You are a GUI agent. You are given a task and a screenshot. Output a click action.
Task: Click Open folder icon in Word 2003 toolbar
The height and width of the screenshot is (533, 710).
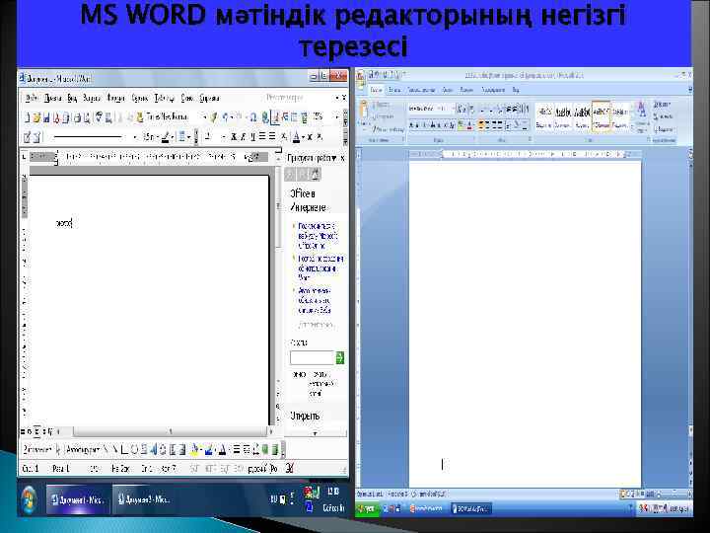[36, 117]
